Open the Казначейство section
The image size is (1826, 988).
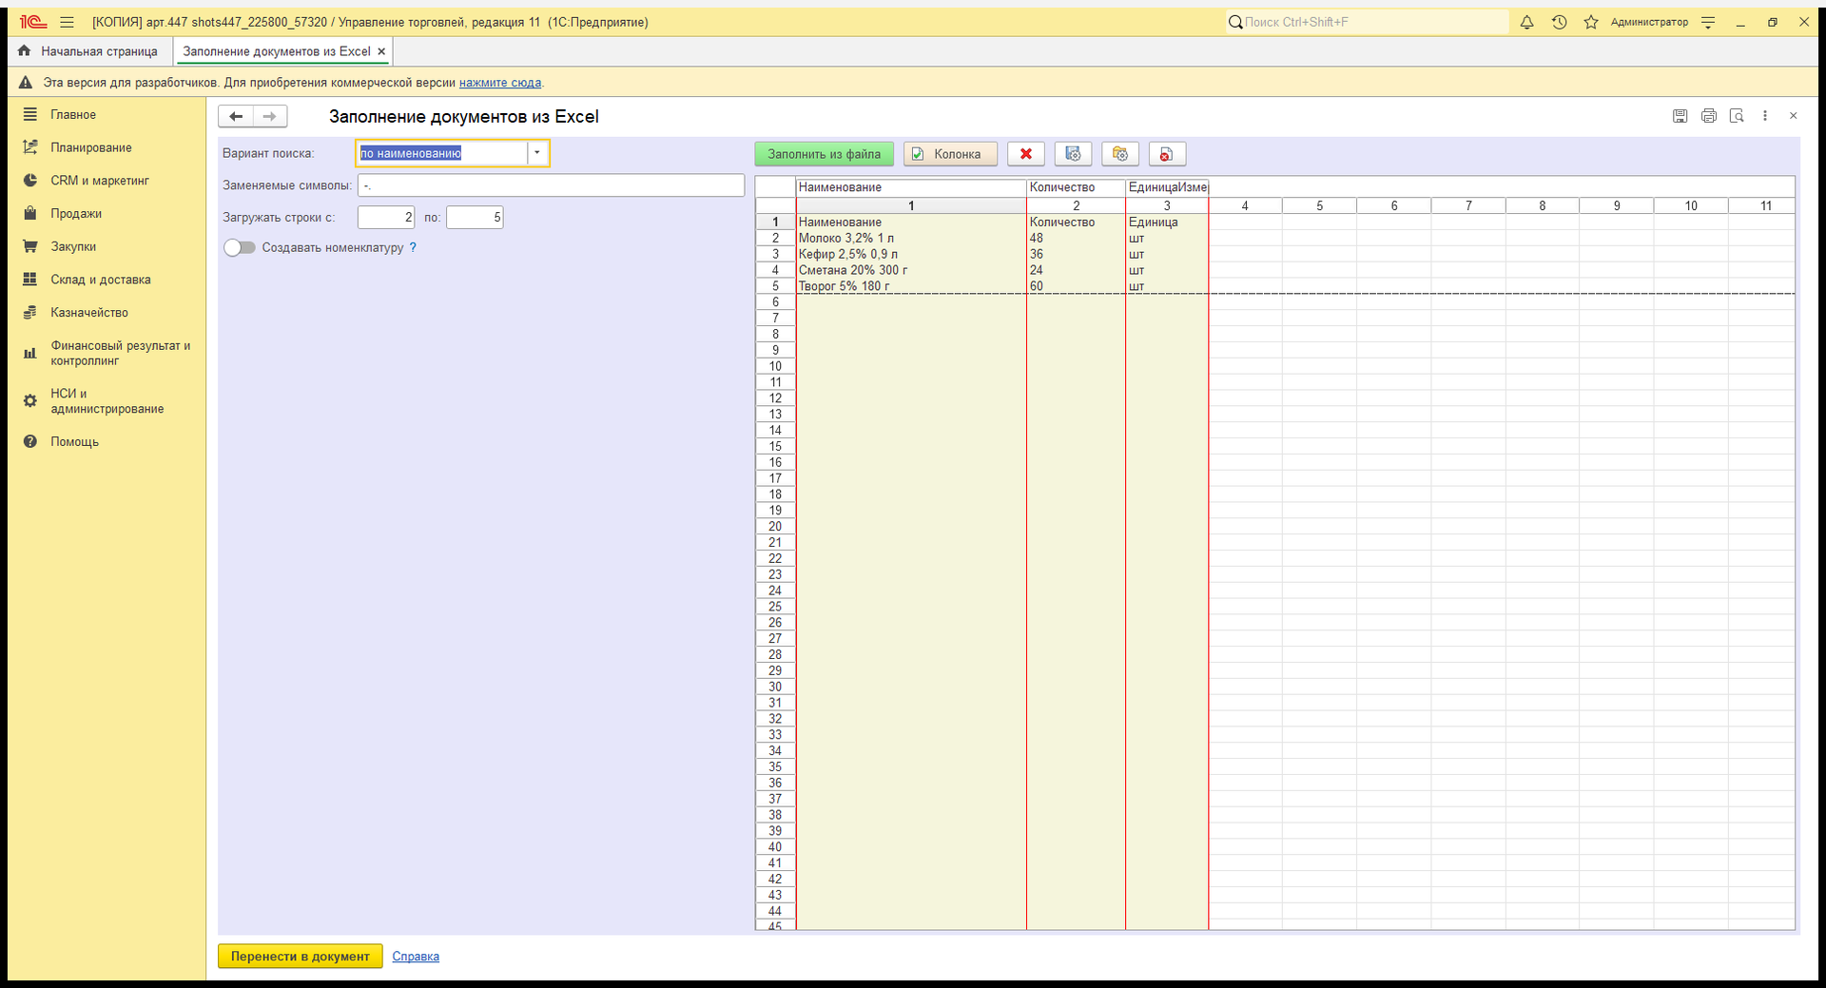point(89,313)
